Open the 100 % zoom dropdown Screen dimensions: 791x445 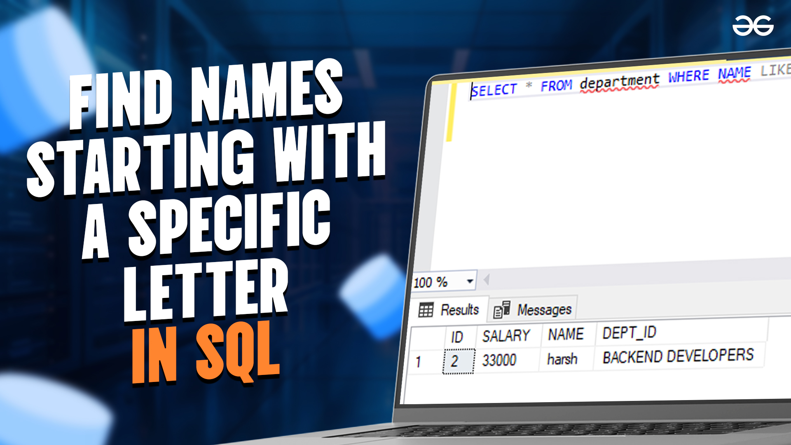point(470,281)
